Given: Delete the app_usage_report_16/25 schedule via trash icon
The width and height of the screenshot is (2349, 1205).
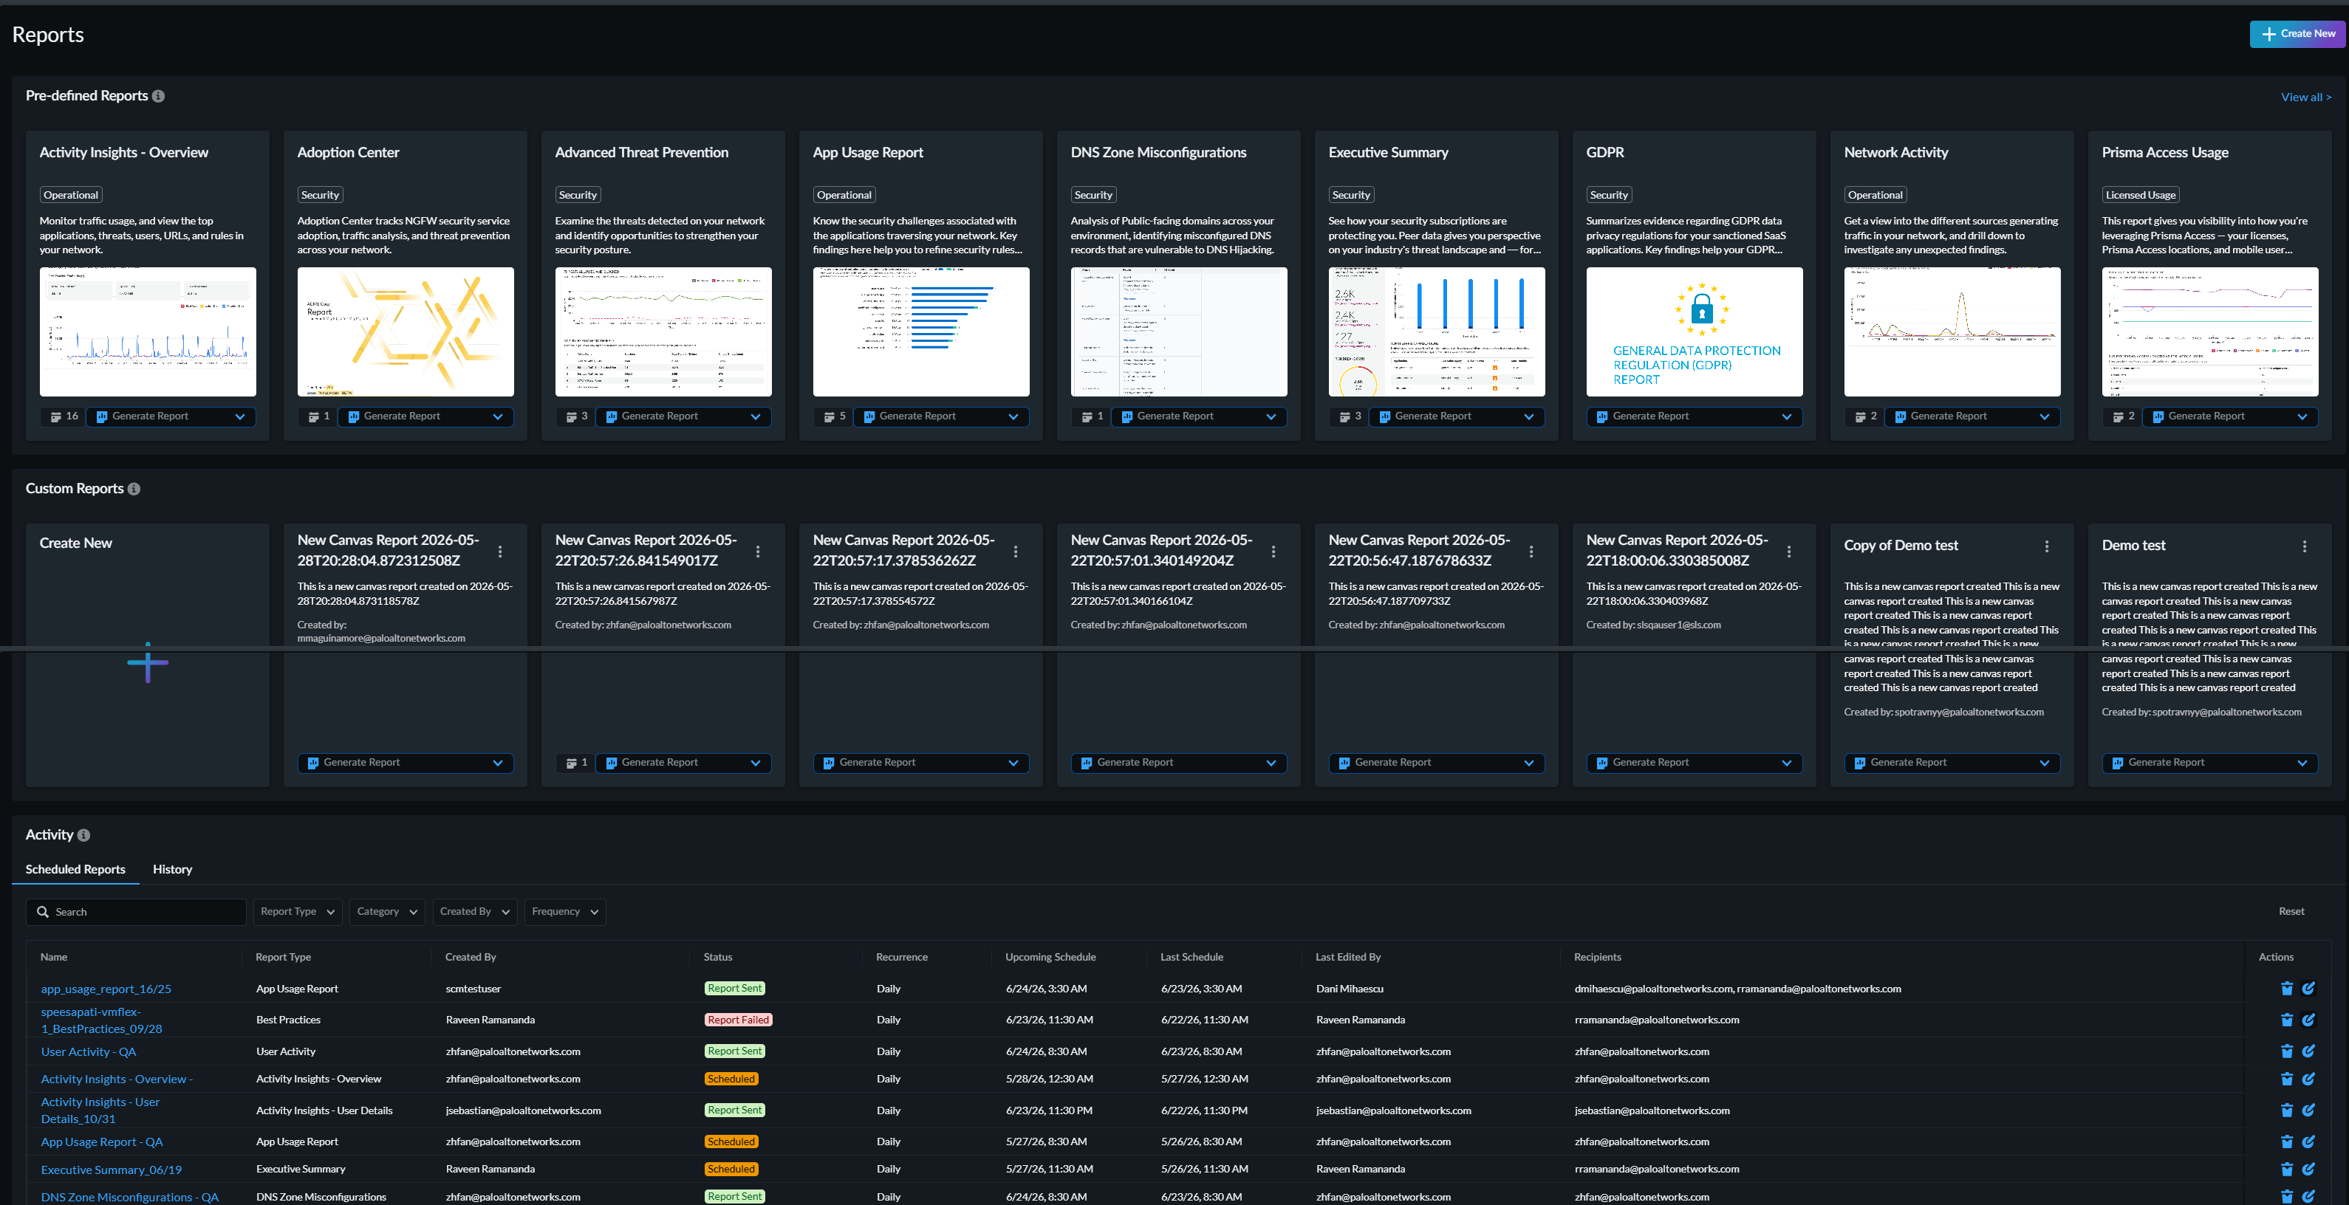Looking at the screenshot, I should tap(2286, 988).
